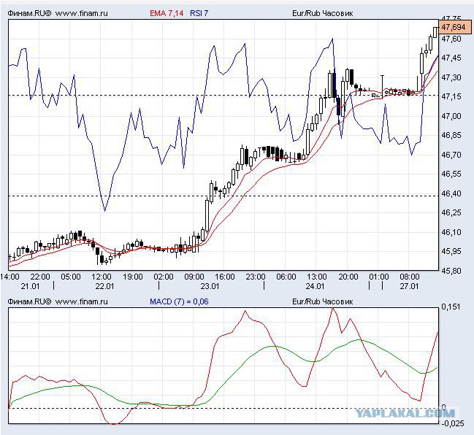Click the RSI 7 indicator label
This screenshot has height=435, width=474.
coord(199,13)
